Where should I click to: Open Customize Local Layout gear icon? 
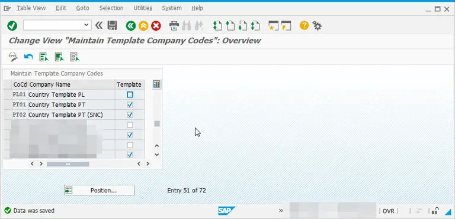point(317,26)
